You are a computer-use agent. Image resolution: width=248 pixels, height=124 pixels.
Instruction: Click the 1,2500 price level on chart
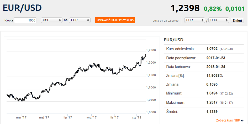(151, 50)
